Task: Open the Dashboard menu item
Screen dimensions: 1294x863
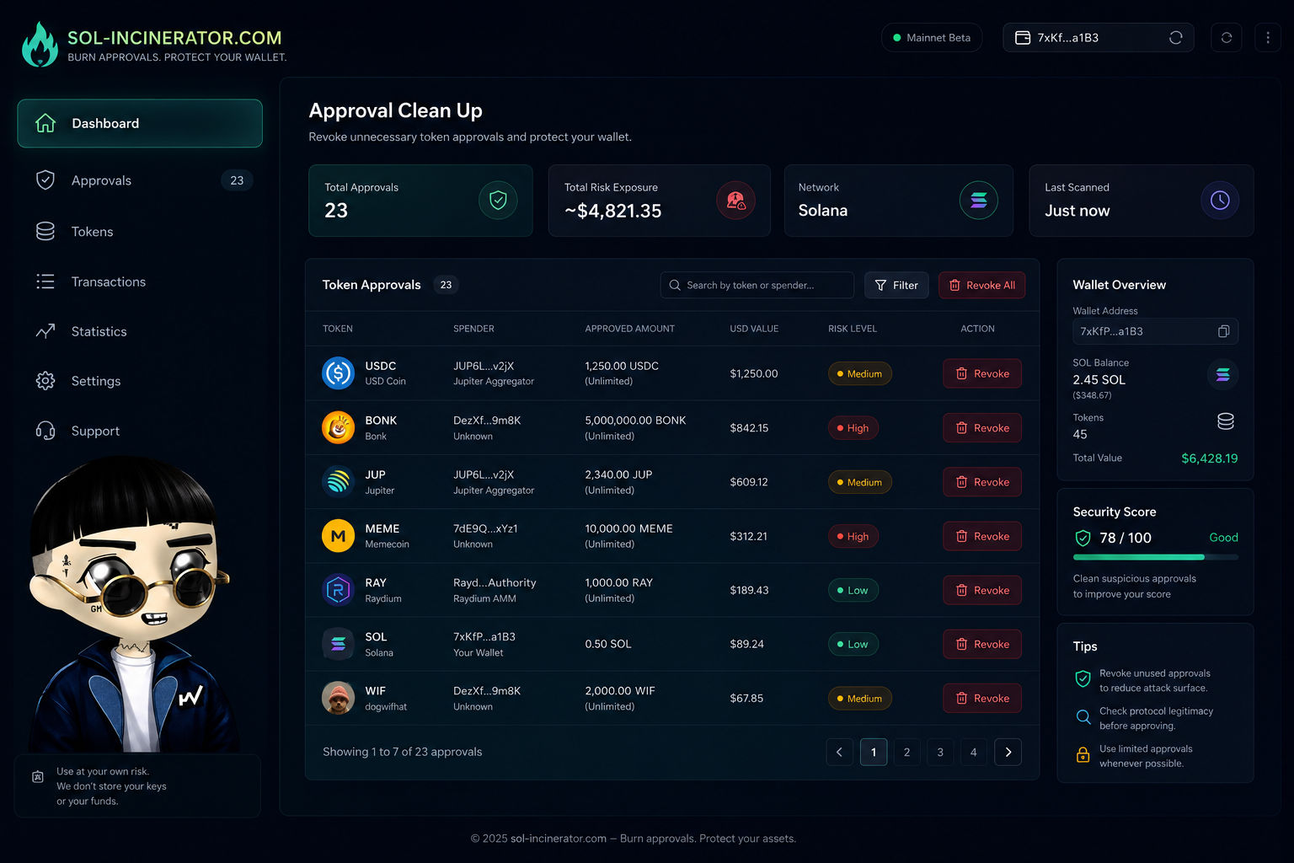Action: click(140, 123)
